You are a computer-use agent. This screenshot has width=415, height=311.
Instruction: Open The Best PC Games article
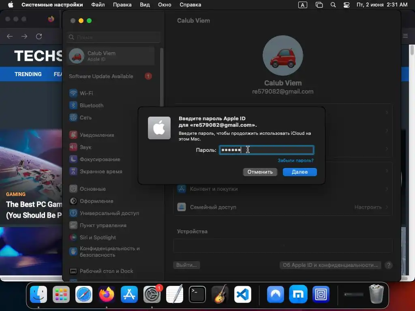[34, 210]
